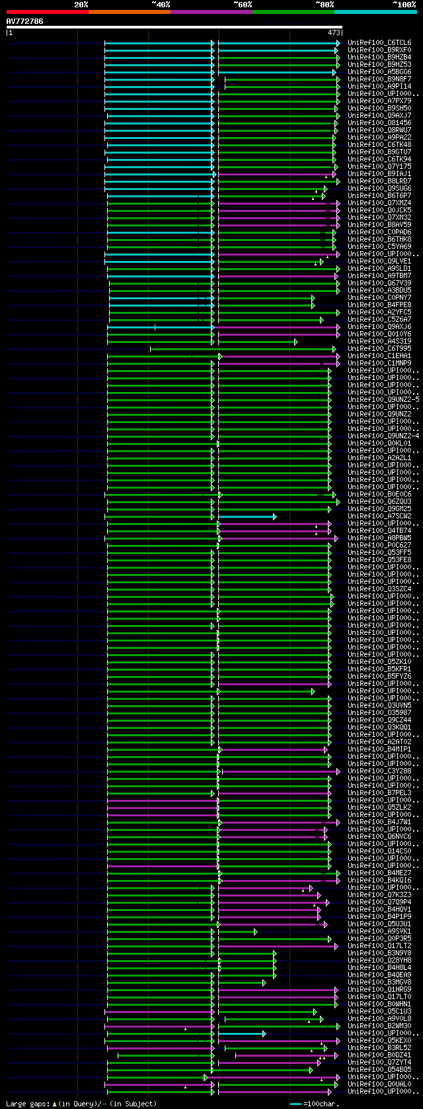Screen dimensions: 423x1109
Task: Click the 473 query end position label
Action: [x=334, y=32]
